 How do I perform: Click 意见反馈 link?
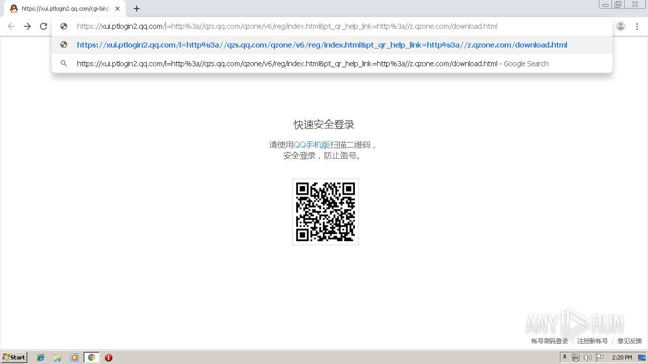pyautogui.click(x=630, y=341)
